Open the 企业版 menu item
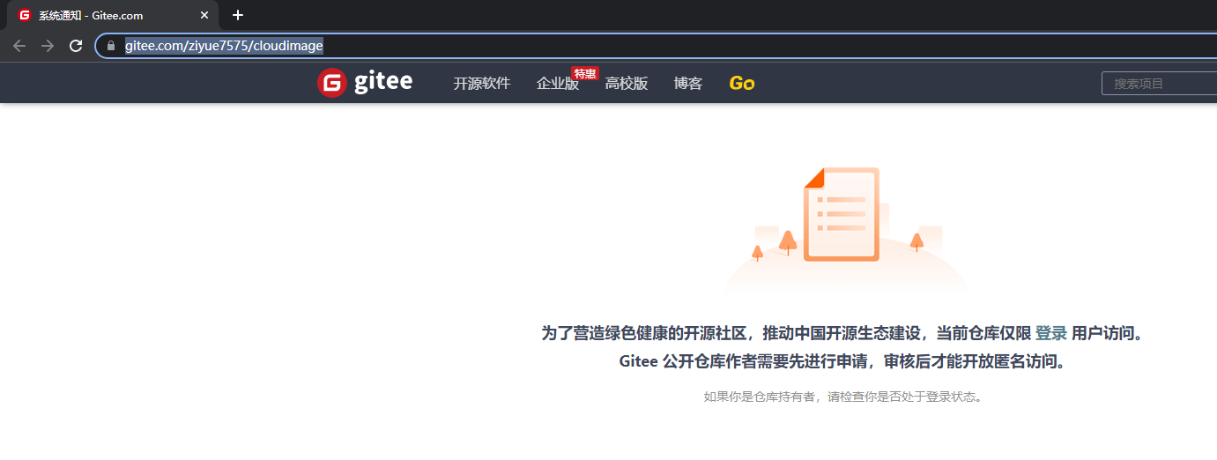 [x=558, y=84]
